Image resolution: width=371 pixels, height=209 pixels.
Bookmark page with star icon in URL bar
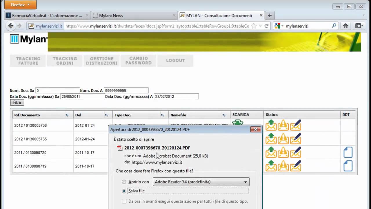tap(254, 26)
